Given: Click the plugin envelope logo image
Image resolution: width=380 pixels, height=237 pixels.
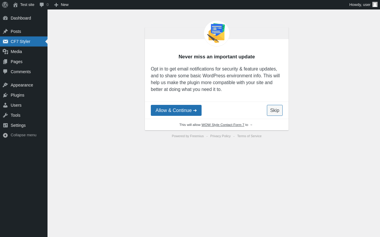Looking at the screenshot, I should click(217, 33).
